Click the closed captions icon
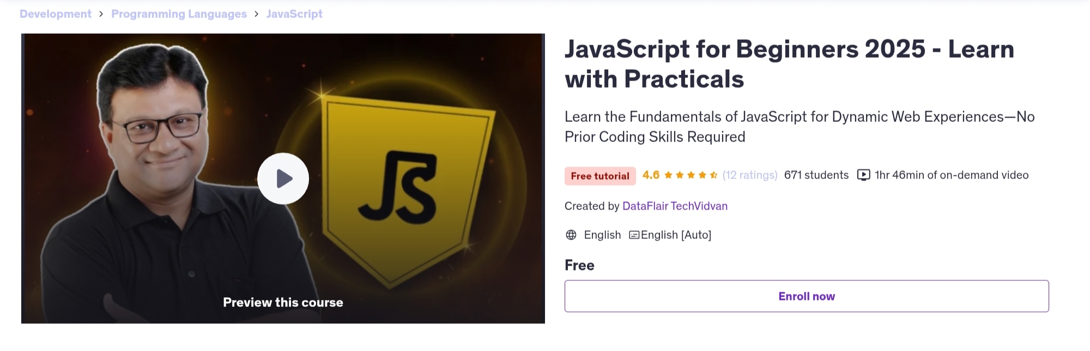 pyautogui.click(x=634, y=235)
